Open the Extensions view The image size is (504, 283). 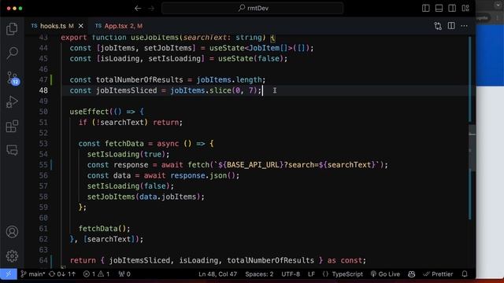pyautogui.click(x=12, y=126)
